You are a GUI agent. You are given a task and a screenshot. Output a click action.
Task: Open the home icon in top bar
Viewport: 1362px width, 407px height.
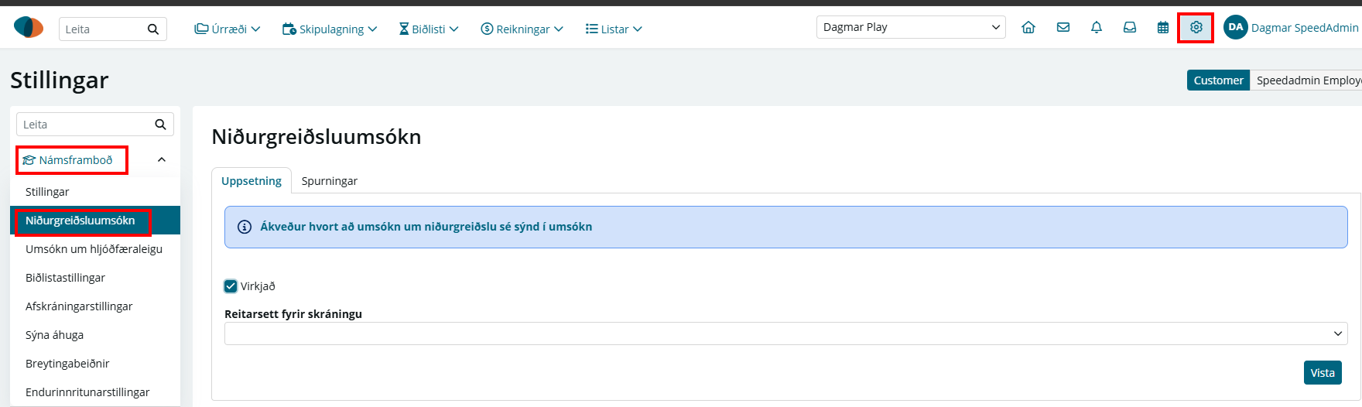tap(1028, 28)
